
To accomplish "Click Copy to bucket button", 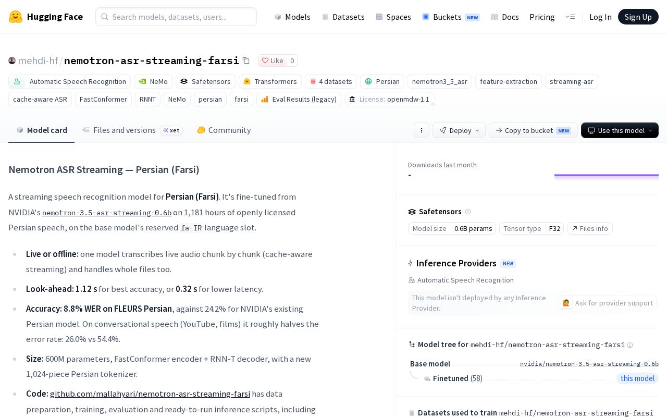I will coord(533,130).
